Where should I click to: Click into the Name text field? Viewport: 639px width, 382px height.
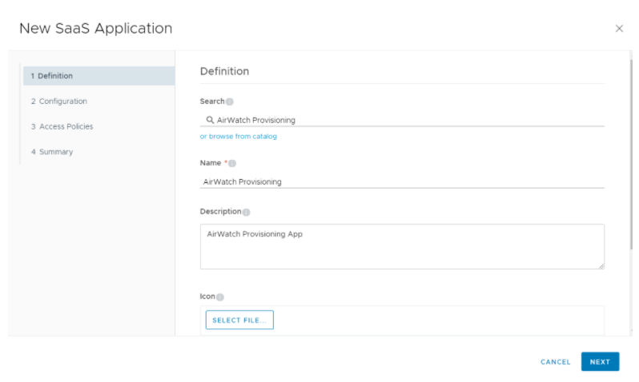point(402,181)
